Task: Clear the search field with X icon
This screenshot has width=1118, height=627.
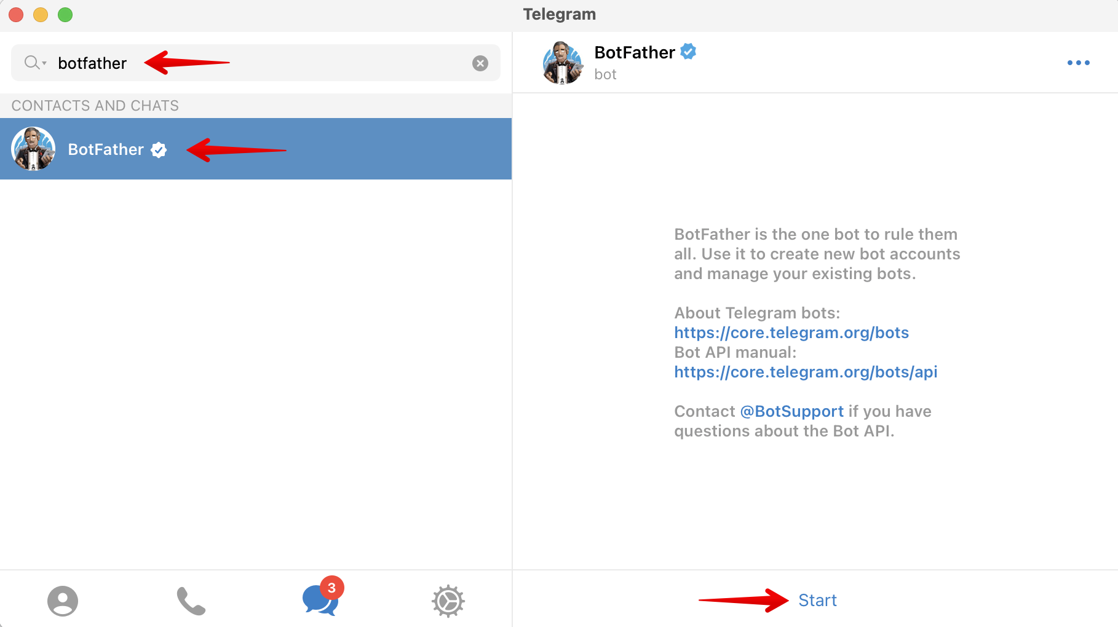Action: pyautogui.click(x=480, y=63)
